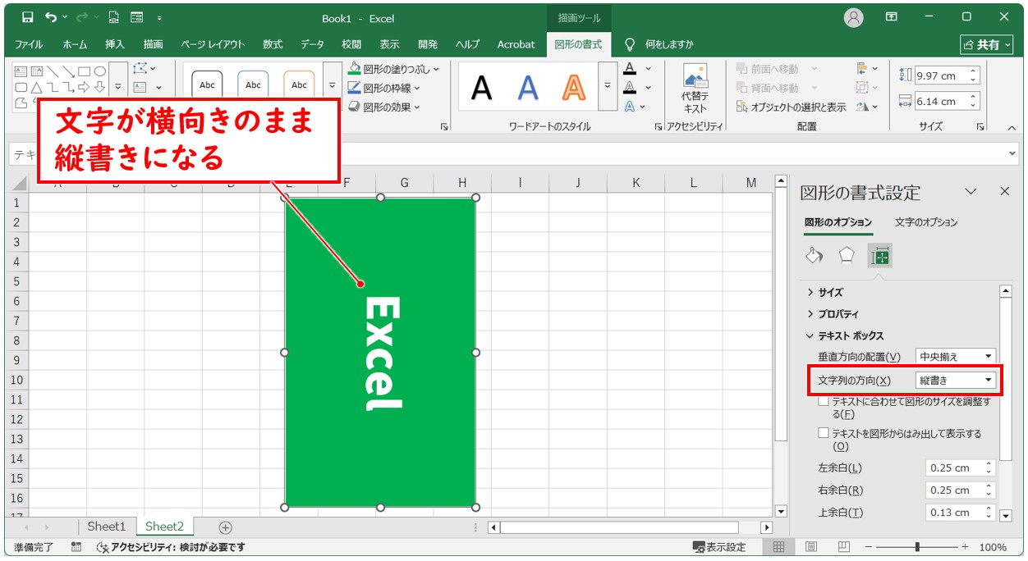Open print preview from quick access toolbar

tap(114, 17)
